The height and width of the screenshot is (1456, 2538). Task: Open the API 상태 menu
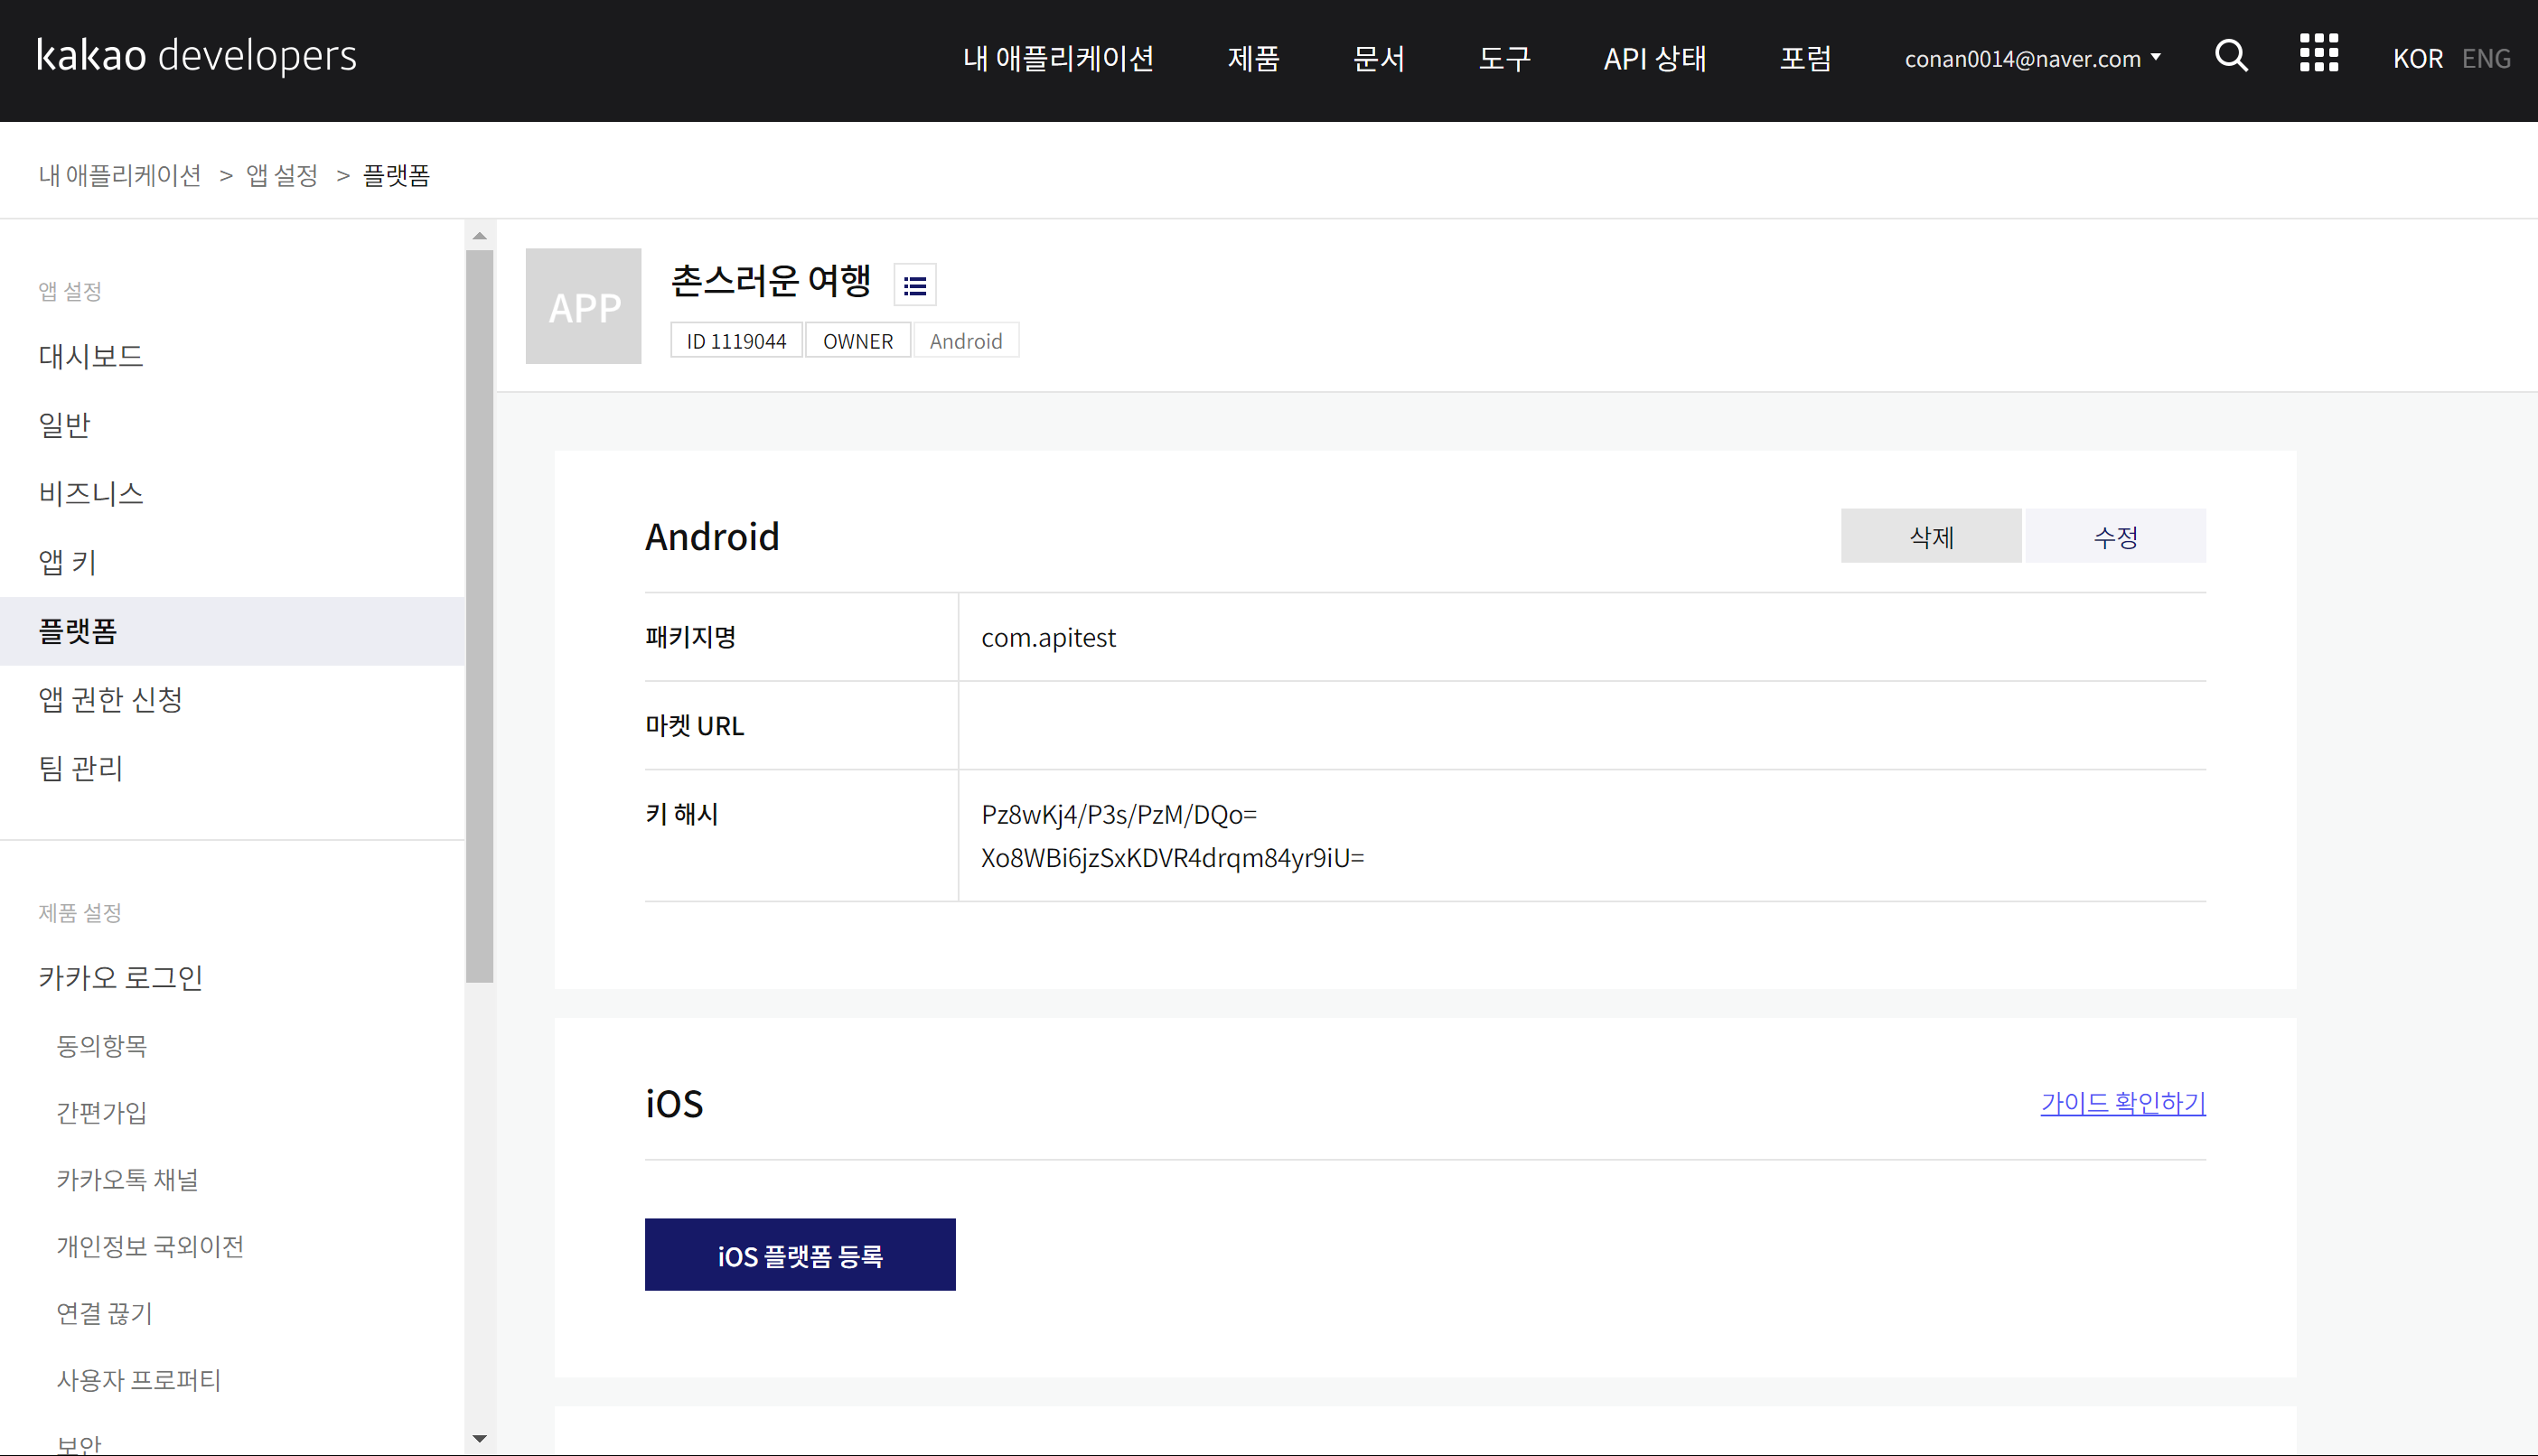[1654, 58]
